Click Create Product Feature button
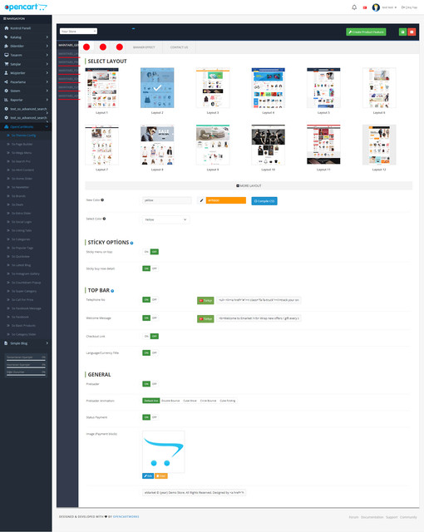The image size is (424, 532). click(366, 32)
